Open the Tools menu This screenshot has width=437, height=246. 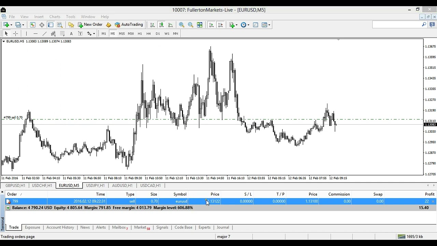click(x=71, y=16)
